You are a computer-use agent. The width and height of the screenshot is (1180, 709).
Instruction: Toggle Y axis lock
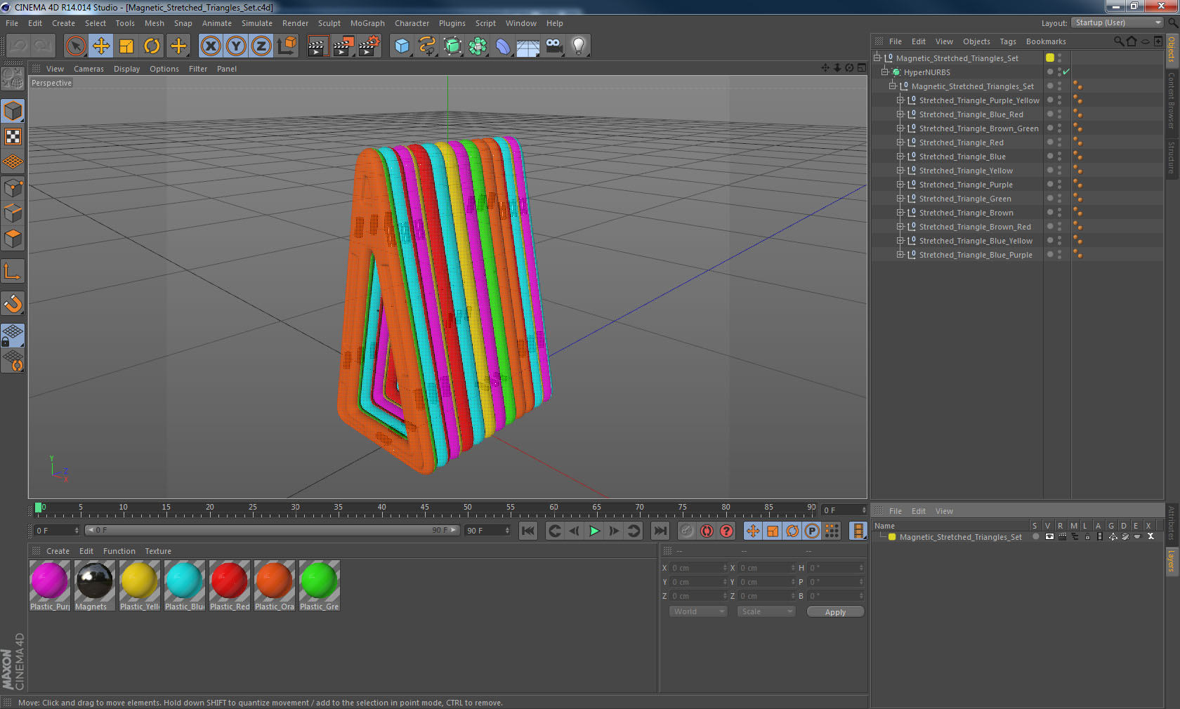point(236,46)
